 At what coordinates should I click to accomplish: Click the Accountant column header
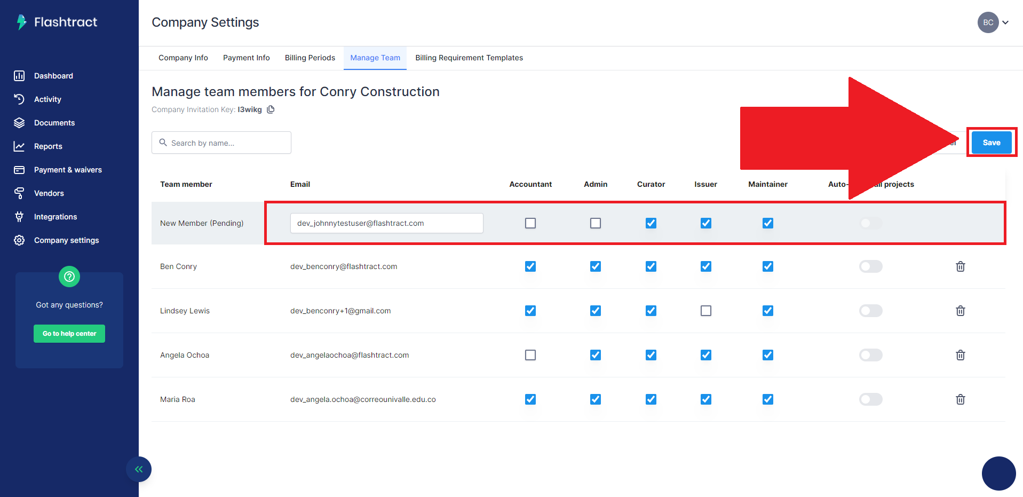pos(530,184)
